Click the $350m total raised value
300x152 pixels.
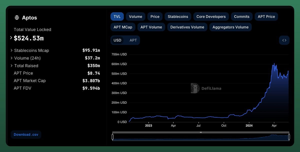click(x=94, y=66)
